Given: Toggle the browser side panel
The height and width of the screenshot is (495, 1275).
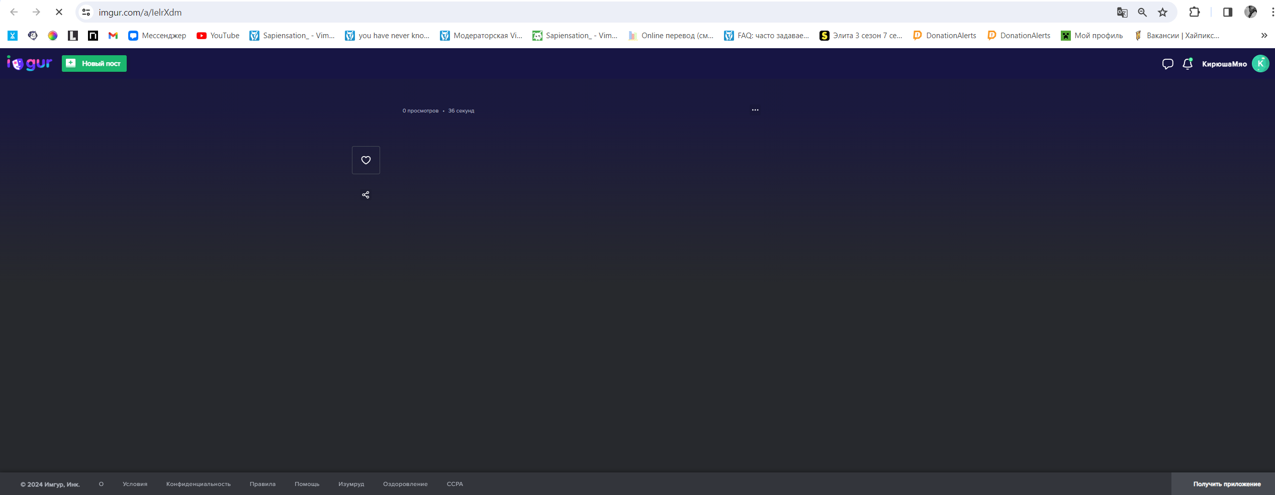Looking at the screenshot, I should (x=1228, y=12).
